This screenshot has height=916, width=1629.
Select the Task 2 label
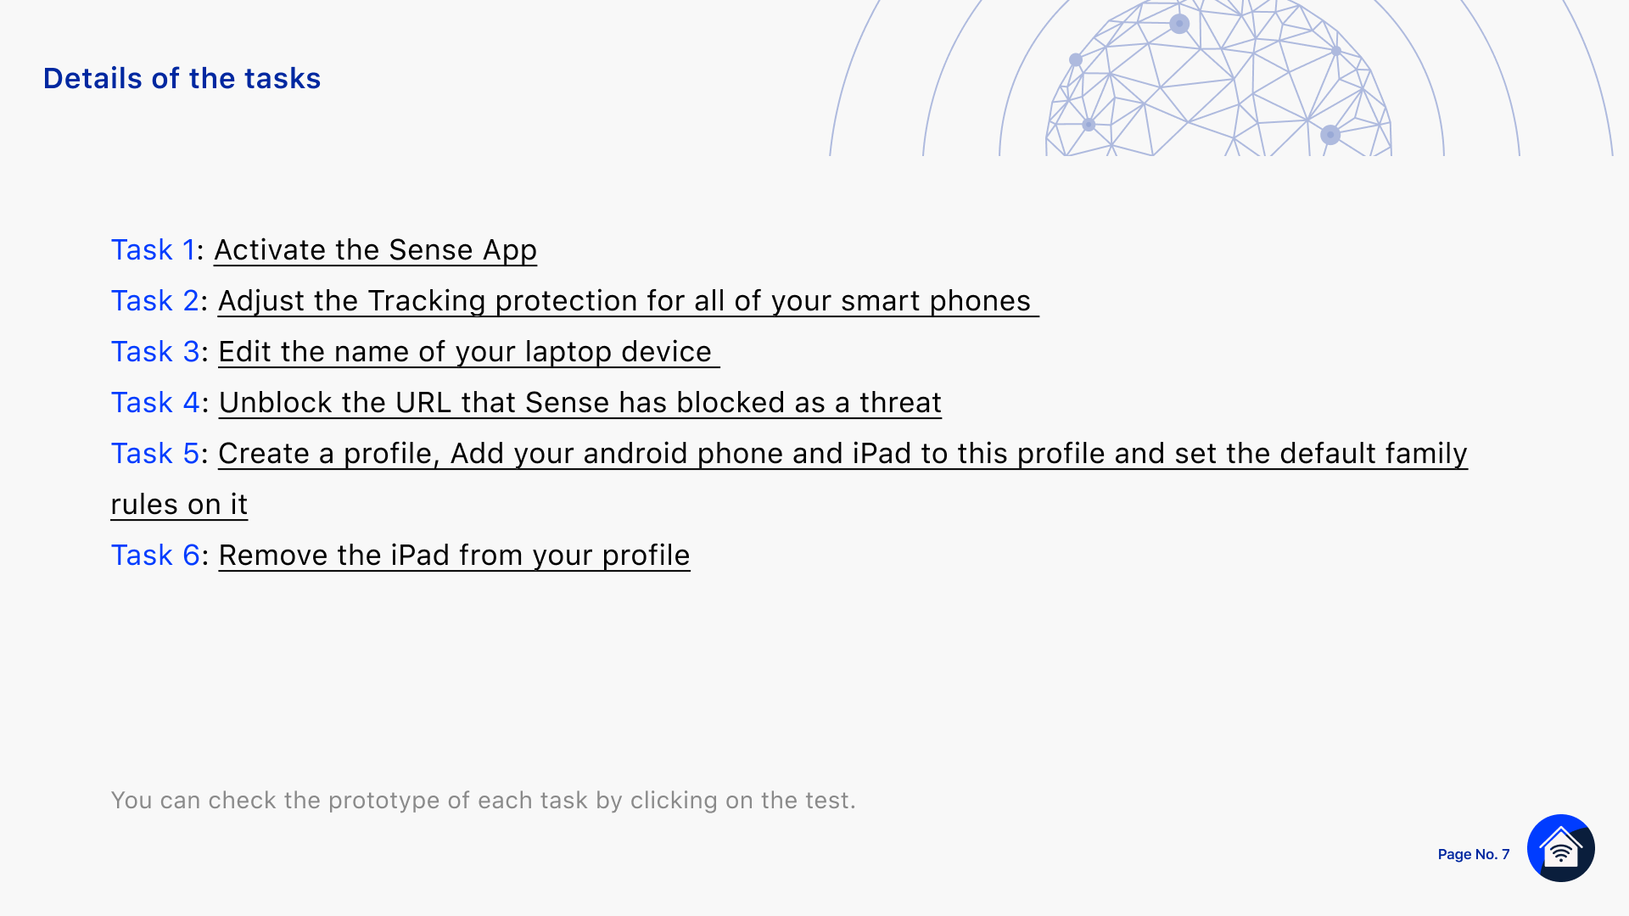pyautogui.click(x=155, y=301)
